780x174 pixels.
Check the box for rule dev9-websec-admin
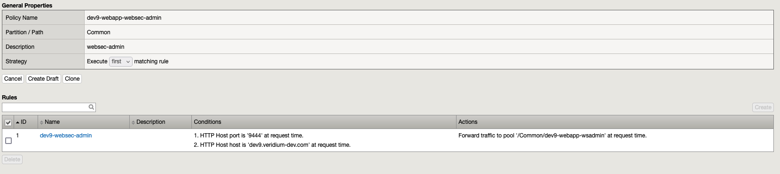(8, 141)
